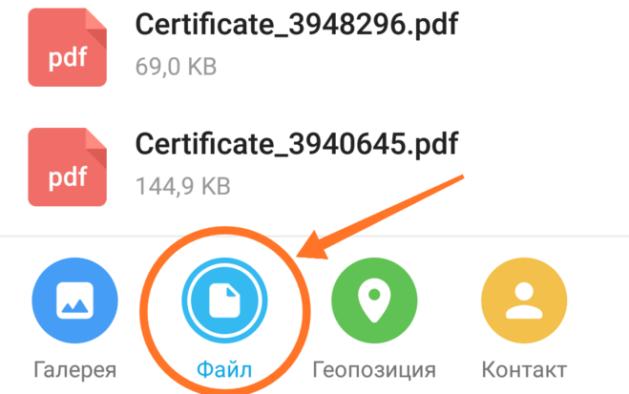Select the Контакт text label
The width and height of the screenshot is (629, 394).
[x=524, y=369]
